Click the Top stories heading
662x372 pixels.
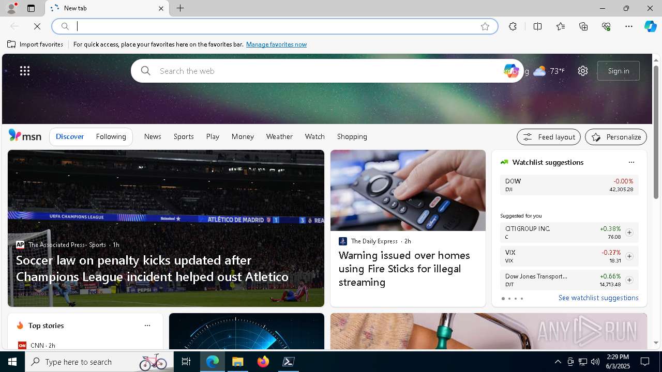(x=46, y=326)
